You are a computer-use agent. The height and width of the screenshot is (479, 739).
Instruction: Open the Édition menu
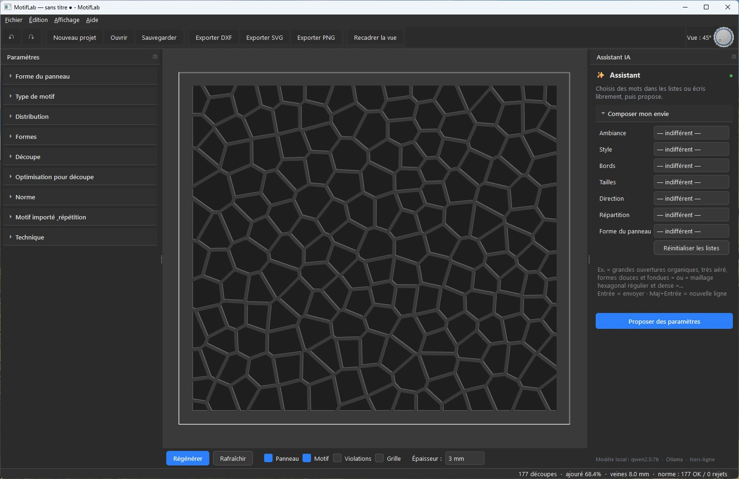pyautogui.click(x=38, y=20)
